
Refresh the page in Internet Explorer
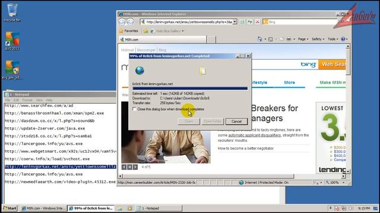pyautogui.click(x=249, y=22)
